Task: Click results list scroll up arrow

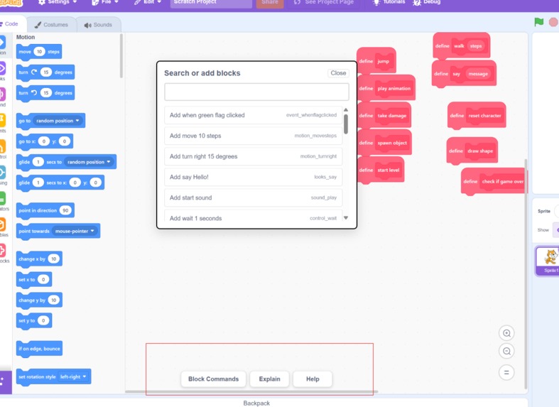Action: pyautogui.click(x=345, y=110)
